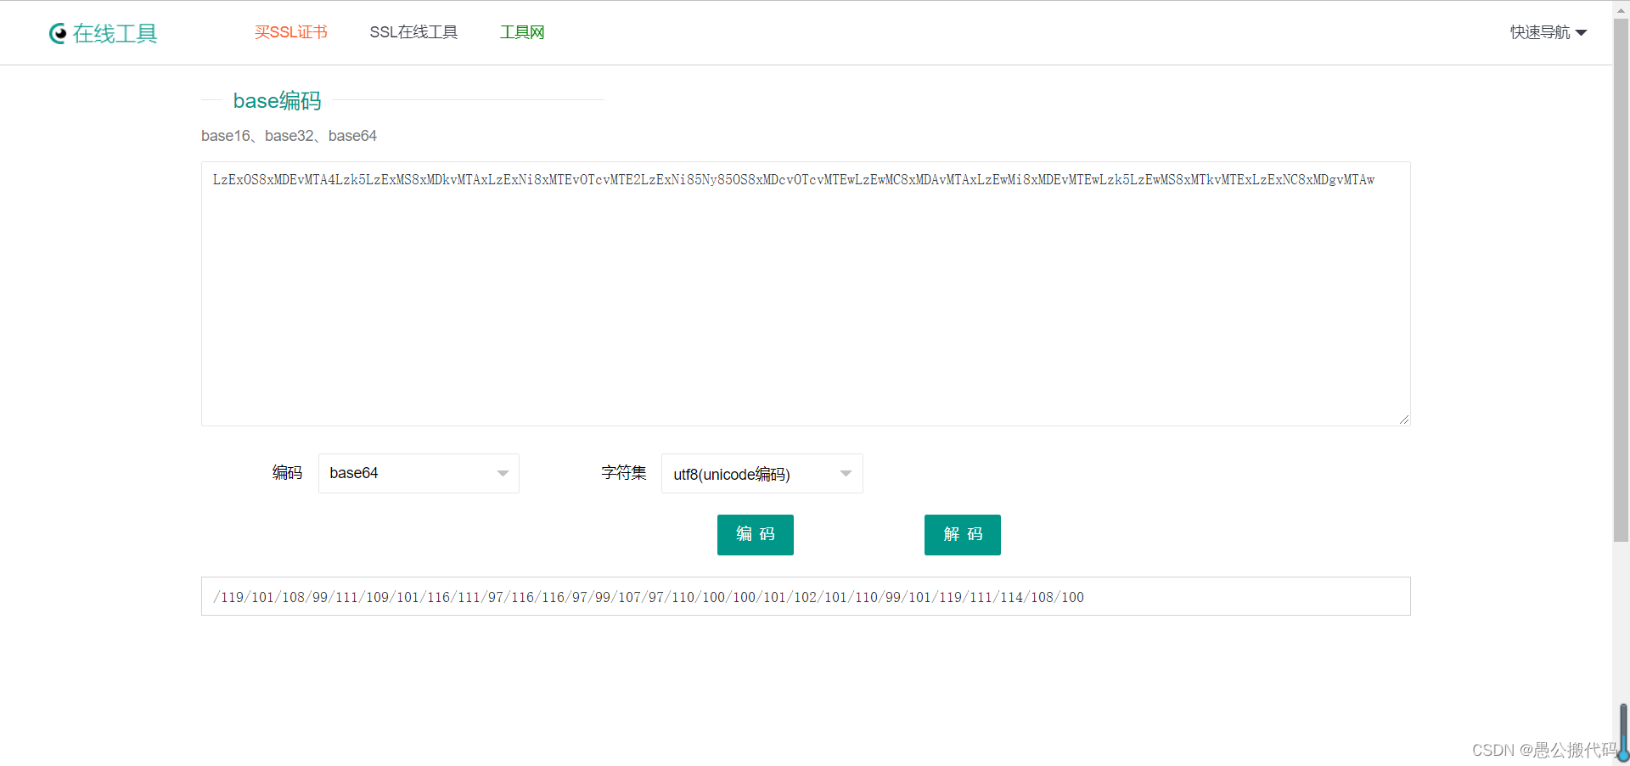The width and height of the screenshot is (1630, 766).
Task: Click the 在线工具 site logo
Action: pyautogui.click(x=103, y=33)
